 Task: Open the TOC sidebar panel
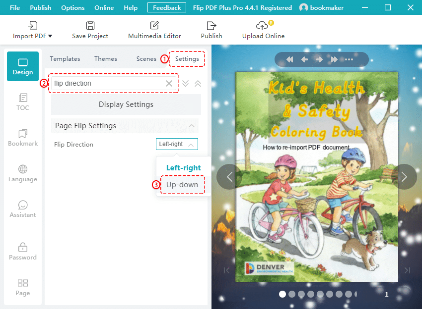click(x=22, y=103)
